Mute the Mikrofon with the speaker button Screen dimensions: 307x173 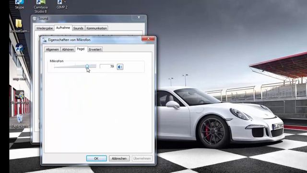pyautogui.click(x=120, y=67)
